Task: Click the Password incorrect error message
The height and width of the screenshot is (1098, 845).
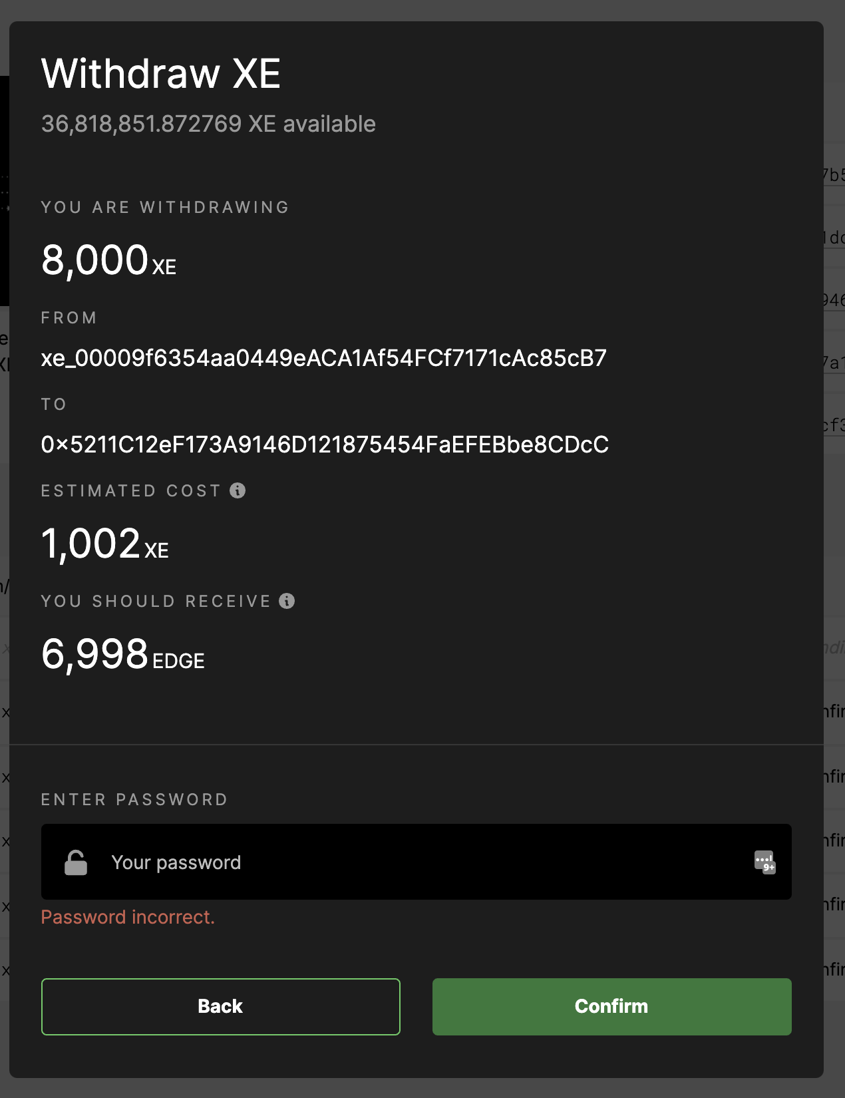Action: pyautogui.click(x=128, y=917)
